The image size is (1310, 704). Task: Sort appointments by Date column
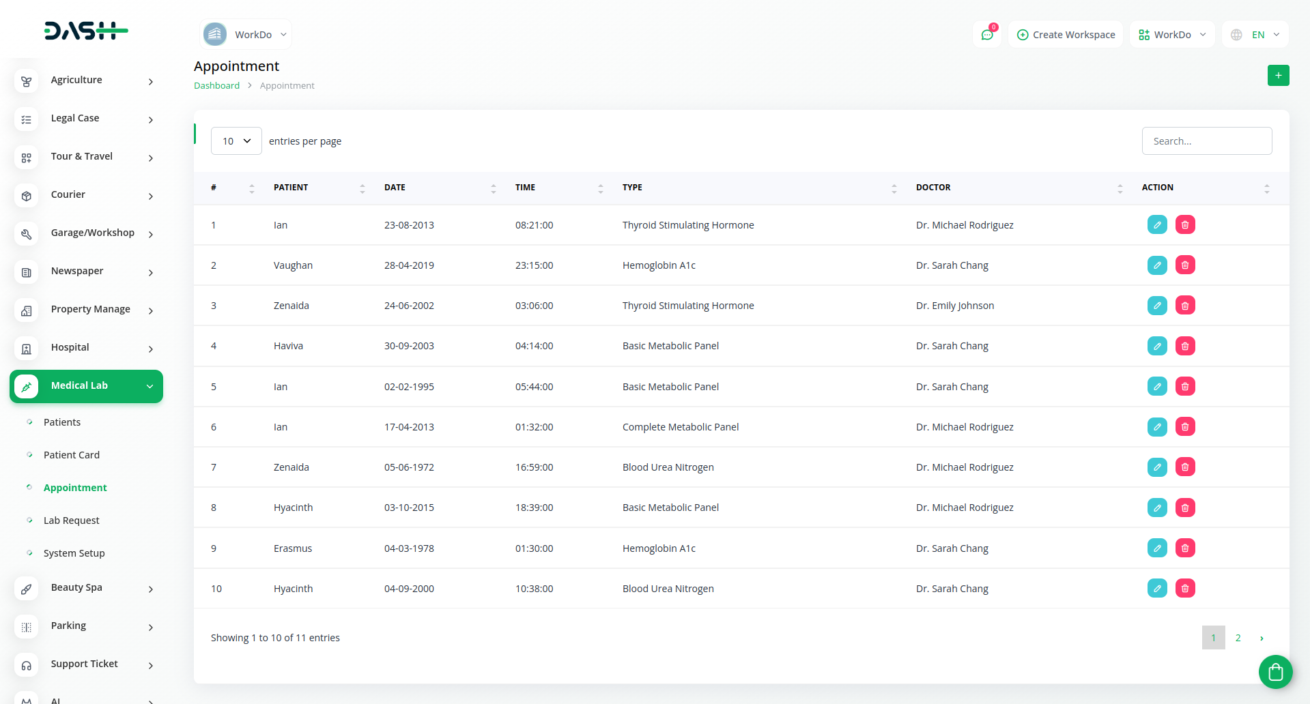[x=395, y=188]
